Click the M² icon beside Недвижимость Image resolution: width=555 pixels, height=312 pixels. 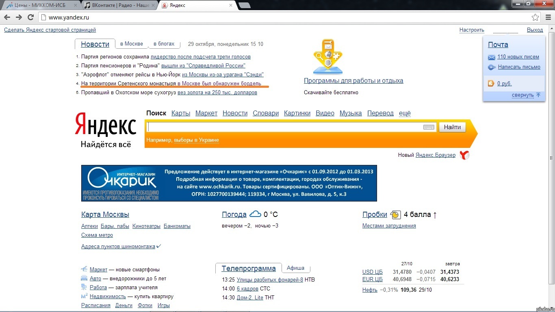click(84, 296)
